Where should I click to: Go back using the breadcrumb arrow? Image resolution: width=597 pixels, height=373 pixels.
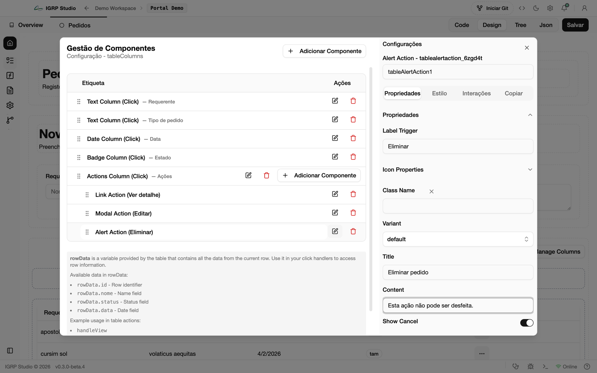coord(87,8)
